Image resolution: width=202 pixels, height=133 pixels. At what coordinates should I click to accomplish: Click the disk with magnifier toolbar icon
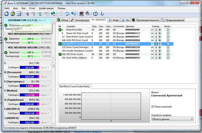coord(45,14)
